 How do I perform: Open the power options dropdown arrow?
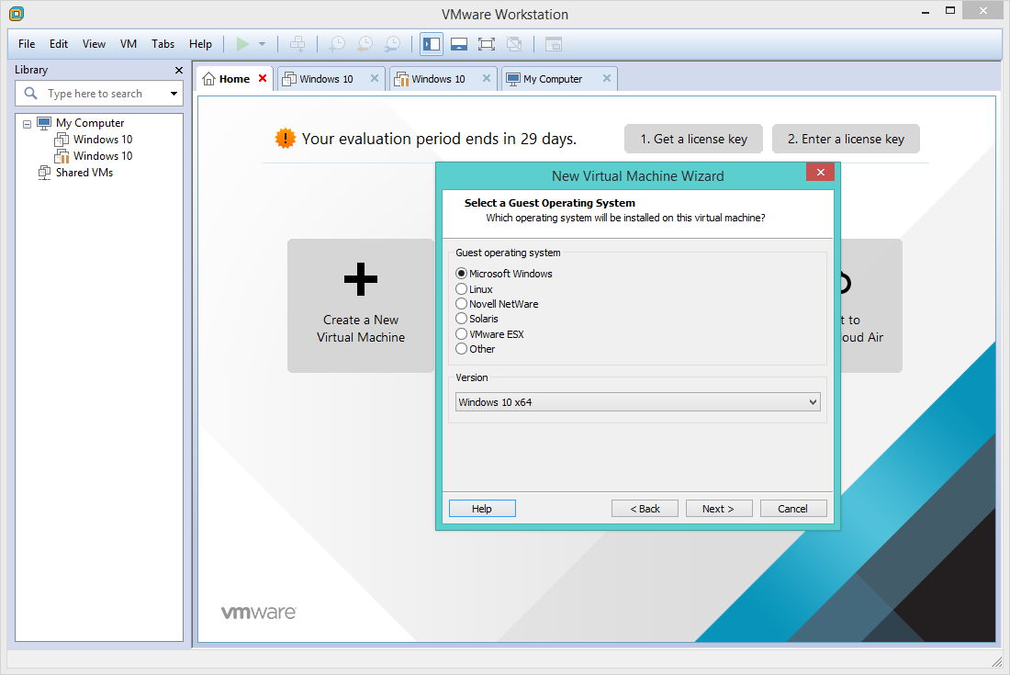pyautogui.click(x=263, y=44)
